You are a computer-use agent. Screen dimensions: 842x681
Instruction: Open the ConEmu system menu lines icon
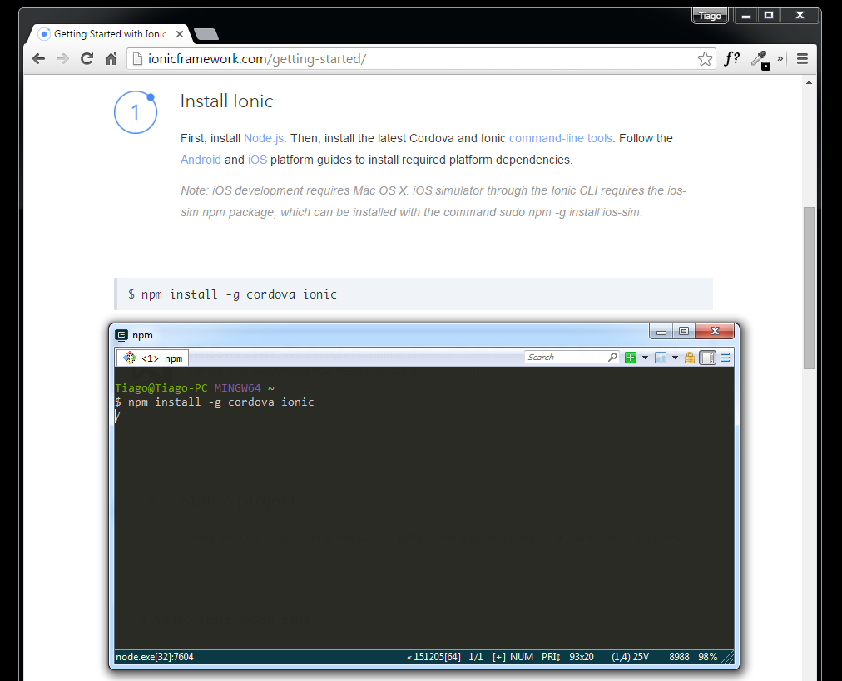tap(725, 358)
